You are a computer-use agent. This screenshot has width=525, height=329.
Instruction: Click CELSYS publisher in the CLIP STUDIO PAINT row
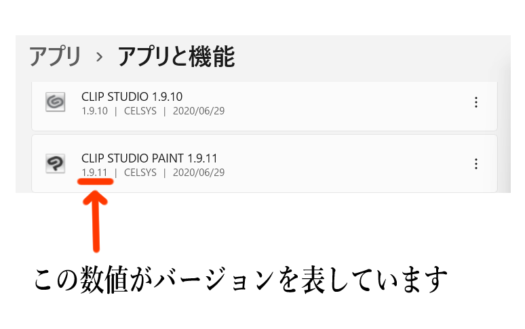click(140, 173)
